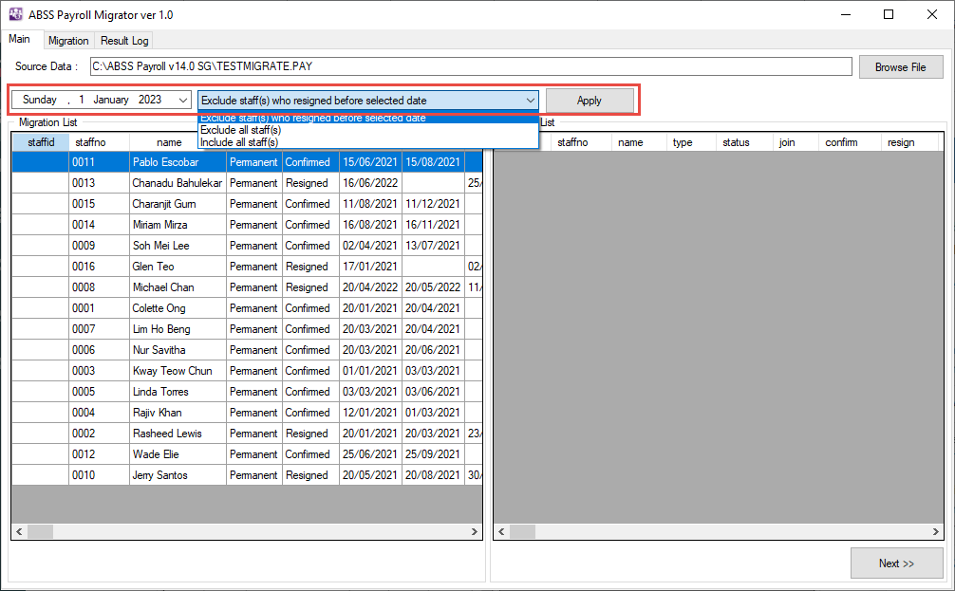955x591 pixels.
Task: Click the Next >> button
Action: coord(896,563)
